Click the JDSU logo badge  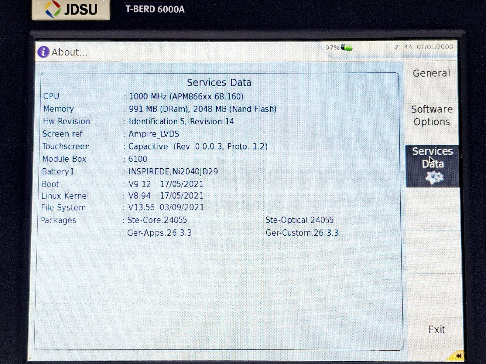point(71,9)
